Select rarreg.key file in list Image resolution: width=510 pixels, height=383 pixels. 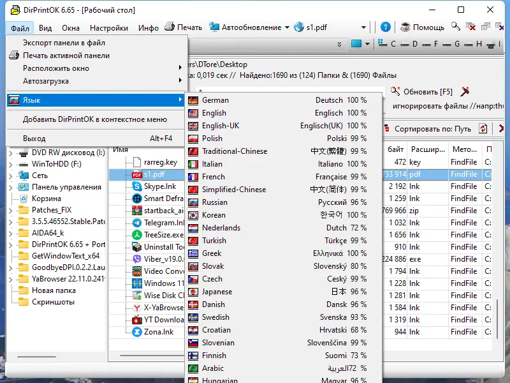pyautogui.click(x=161, y=162)
